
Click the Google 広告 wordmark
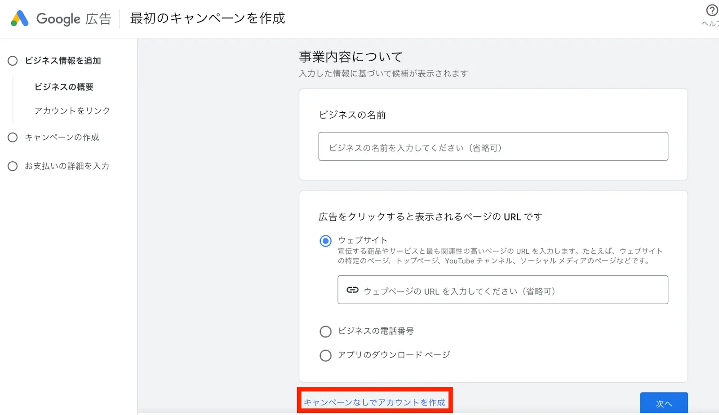pos(74,19)
